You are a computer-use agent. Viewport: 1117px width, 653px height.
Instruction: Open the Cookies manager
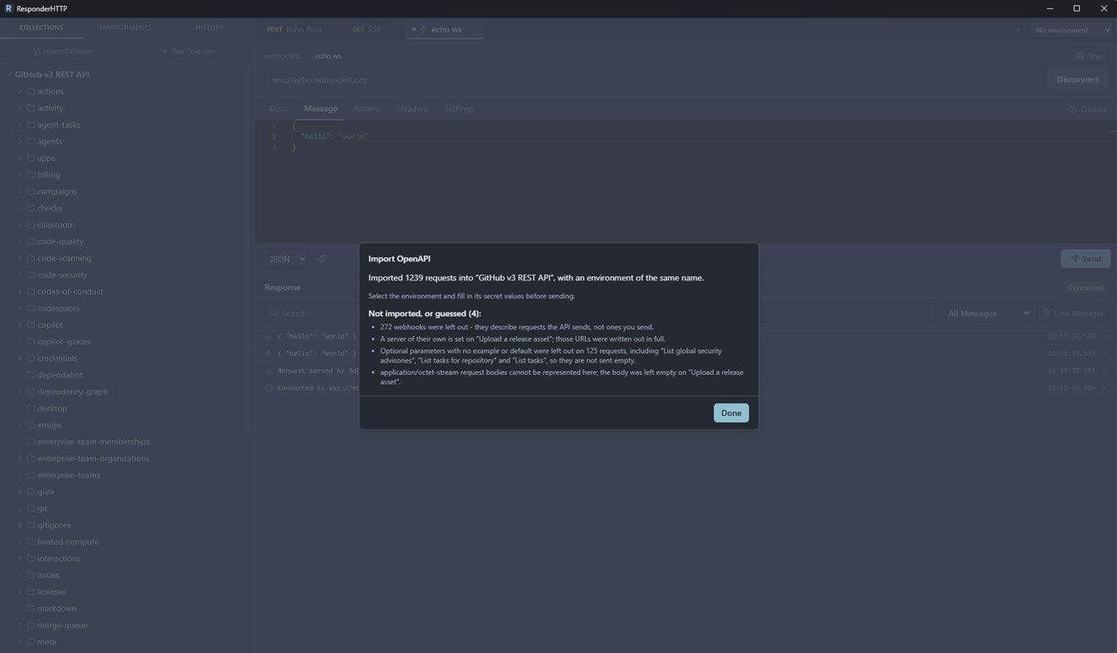pyautogui.click(x=1087, y=110)
